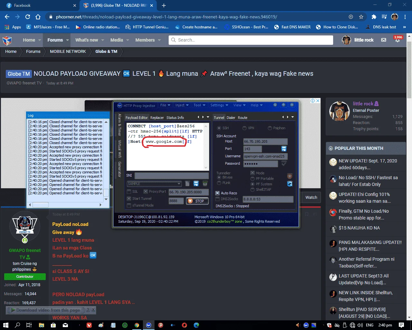The width and height of the screenshot is (412, 330).
Task: Click the browser home icon
Action: [x=38, y=17]
